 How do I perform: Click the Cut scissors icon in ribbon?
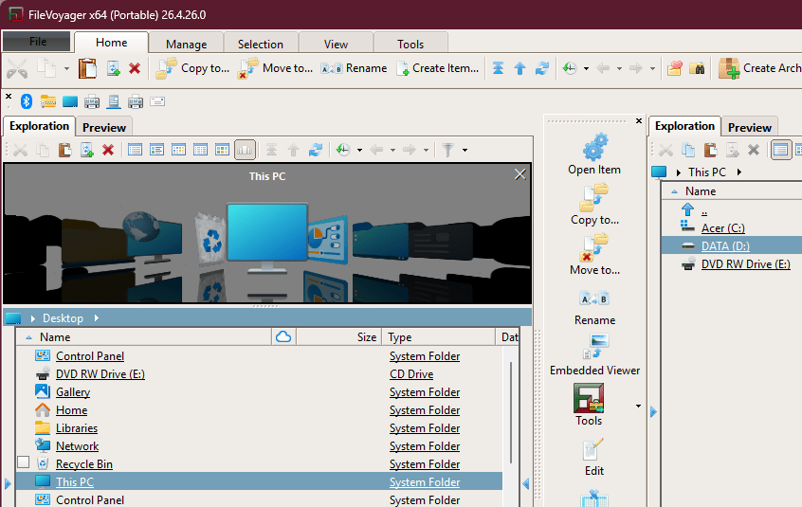click(17, 68)
